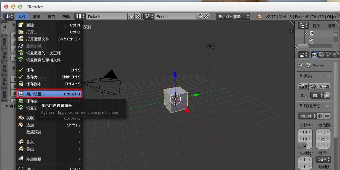Expand the 数据预览 submenu
The width and height of the screenshot is (340, 170).
click(49, 132)
